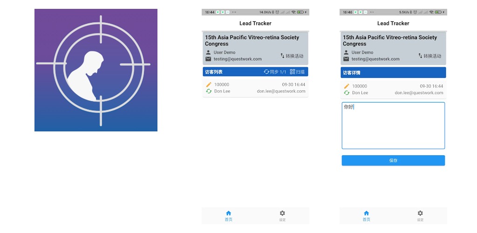
Task: Click timestamp 09-30 16:44 in visitor list row
Action: (x=293, y=84)
